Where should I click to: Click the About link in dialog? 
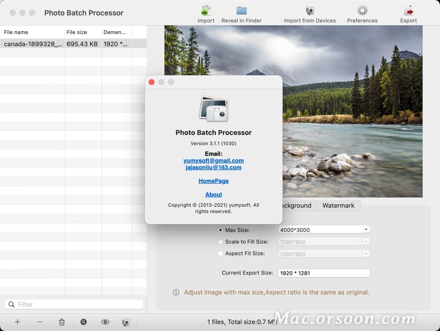click(x=214, y=195)
